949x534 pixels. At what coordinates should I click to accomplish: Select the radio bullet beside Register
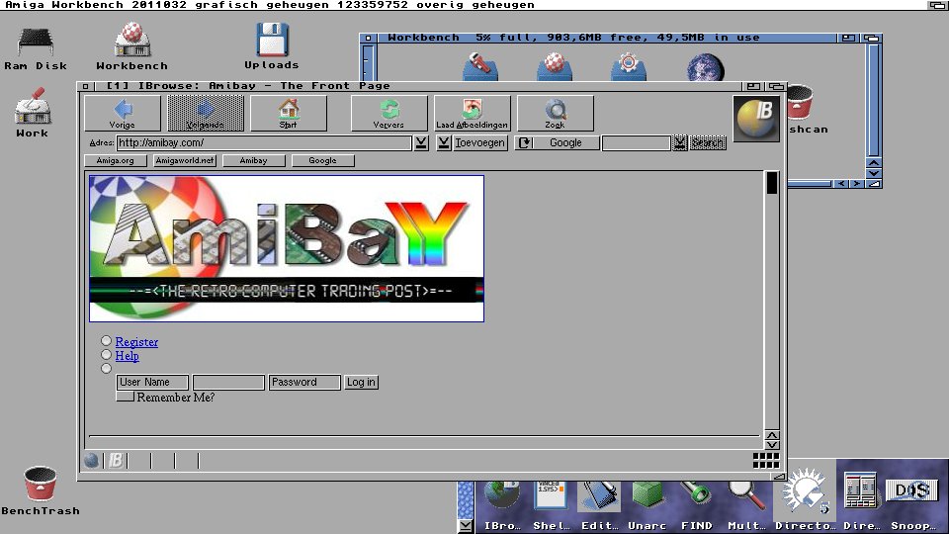(x=107, y=341)
